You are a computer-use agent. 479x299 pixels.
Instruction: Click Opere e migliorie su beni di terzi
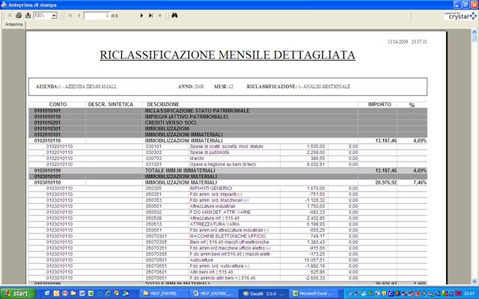tap(223, 164)
